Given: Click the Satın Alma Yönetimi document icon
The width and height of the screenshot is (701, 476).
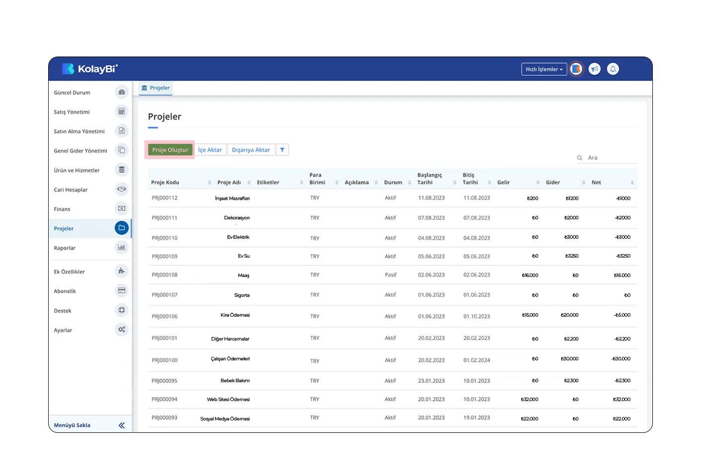Looking at the screenshot, I should [122, 131].
